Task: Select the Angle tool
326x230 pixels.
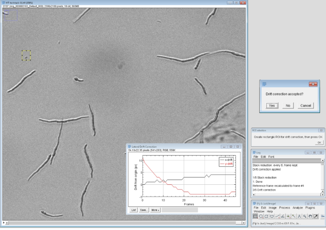Action: [x=283, y=217]
